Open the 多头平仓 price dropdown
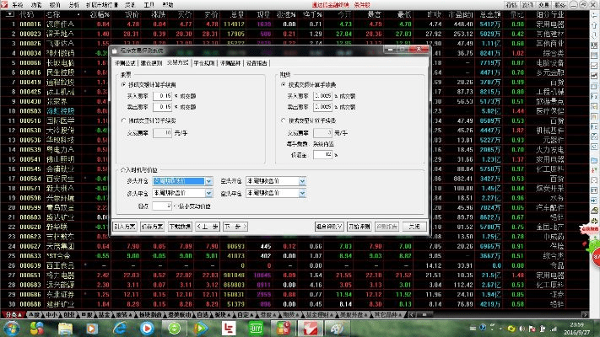This screenshot has width=600, height=337. tap(209, 193)
